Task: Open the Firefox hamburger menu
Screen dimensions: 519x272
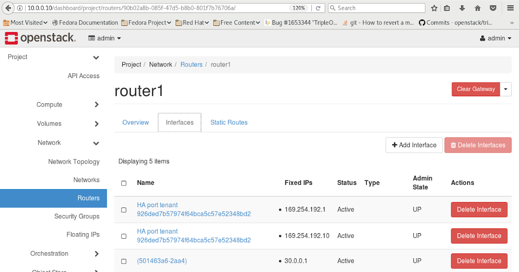Action: click(x=510, y=8)
